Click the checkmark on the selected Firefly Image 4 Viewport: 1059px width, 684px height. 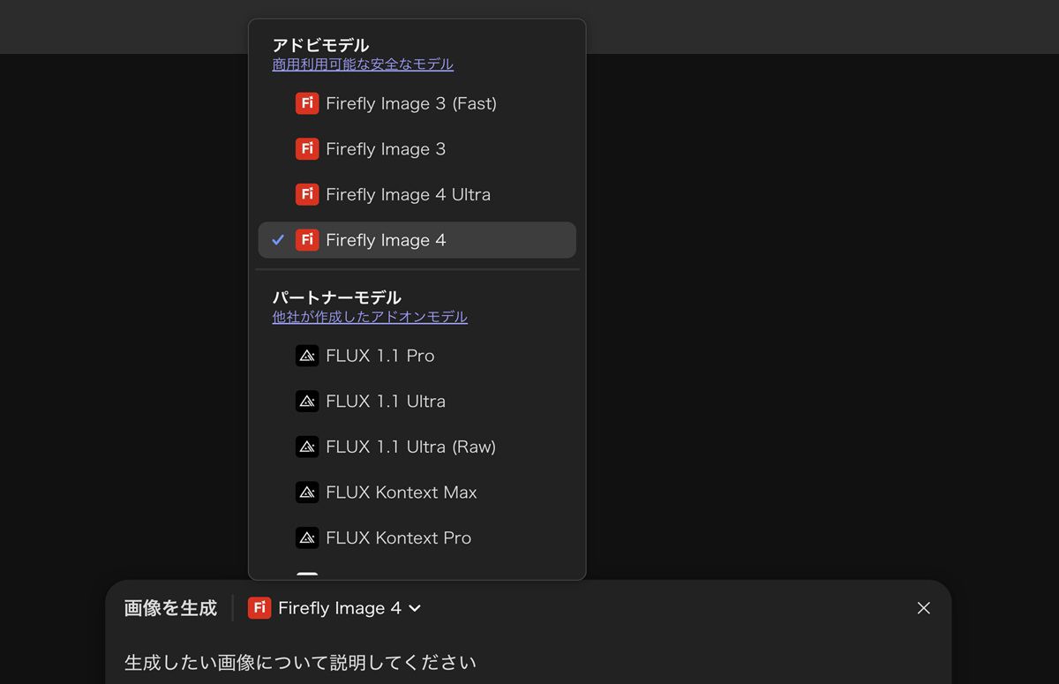[x=278, y=240]
